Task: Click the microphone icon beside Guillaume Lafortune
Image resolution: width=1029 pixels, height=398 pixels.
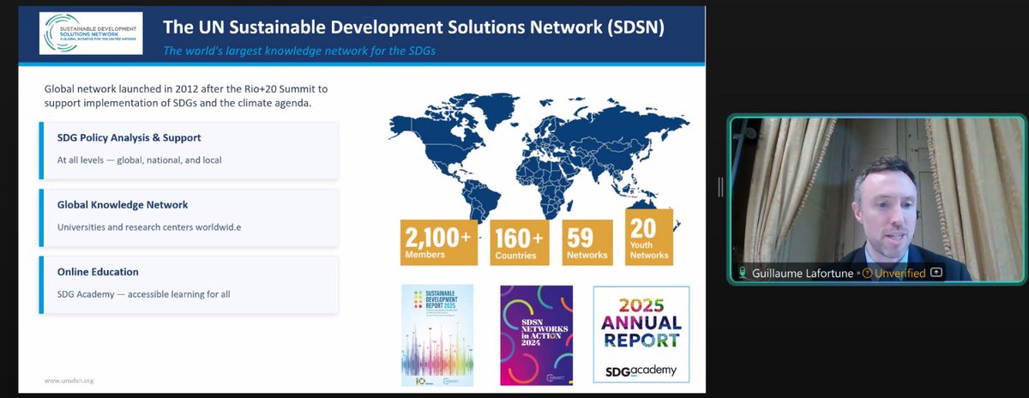Action: [x=743, y=273]
